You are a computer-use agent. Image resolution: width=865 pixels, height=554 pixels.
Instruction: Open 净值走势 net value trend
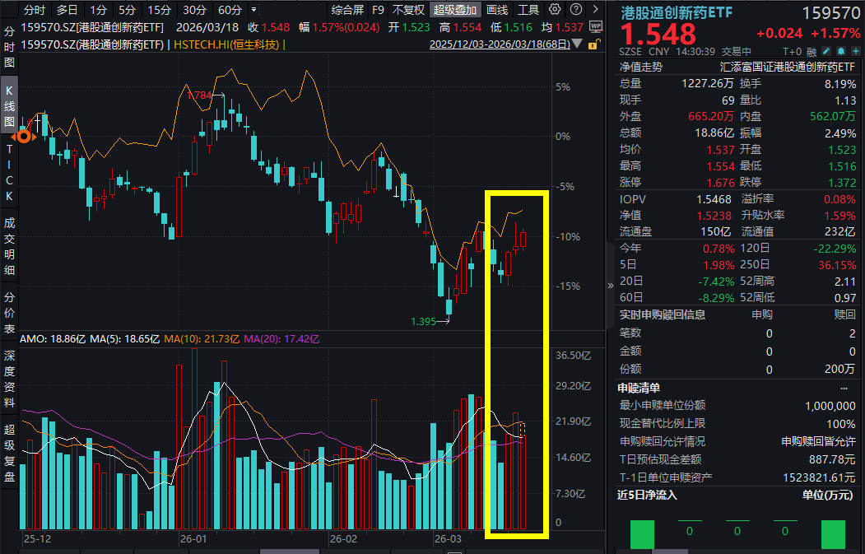[x=641, y=67]
